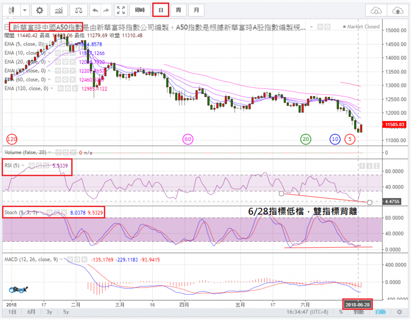Toggle 自動 auto scale
The height and width of the screenshot is (320, 411).
(380, 312)
